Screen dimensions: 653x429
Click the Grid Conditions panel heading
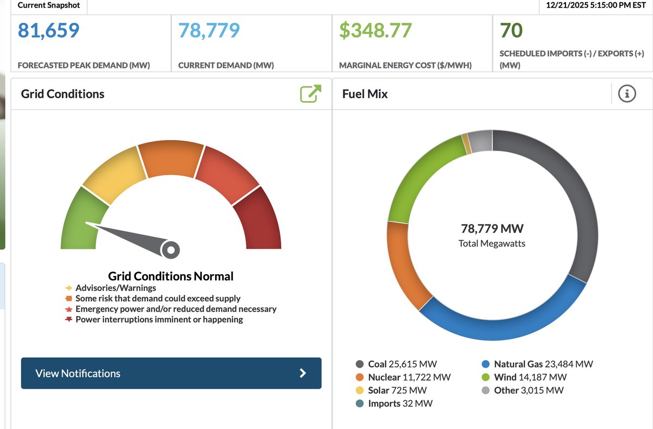[x=63, y=94]
